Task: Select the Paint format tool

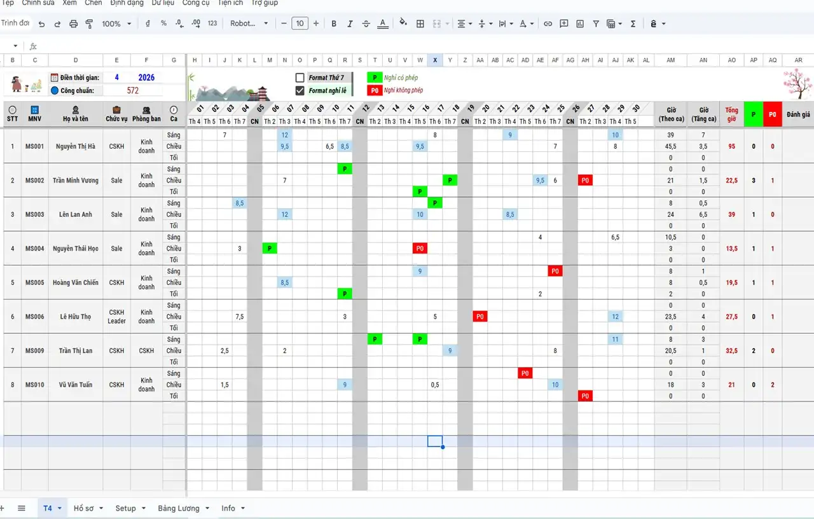Action: pyautogui.click(x=89, y=24)
